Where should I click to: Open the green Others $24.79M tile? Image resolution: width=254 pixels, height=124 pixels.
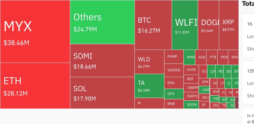102,22
